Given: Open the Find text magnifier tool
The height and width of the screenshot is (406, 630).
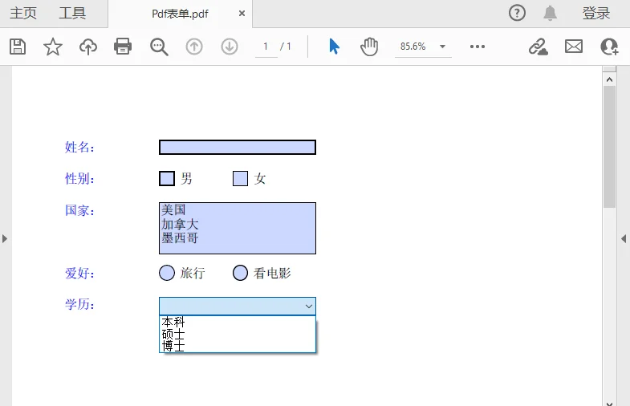Looking at the screenshot, I should click(x=159, y=47).
